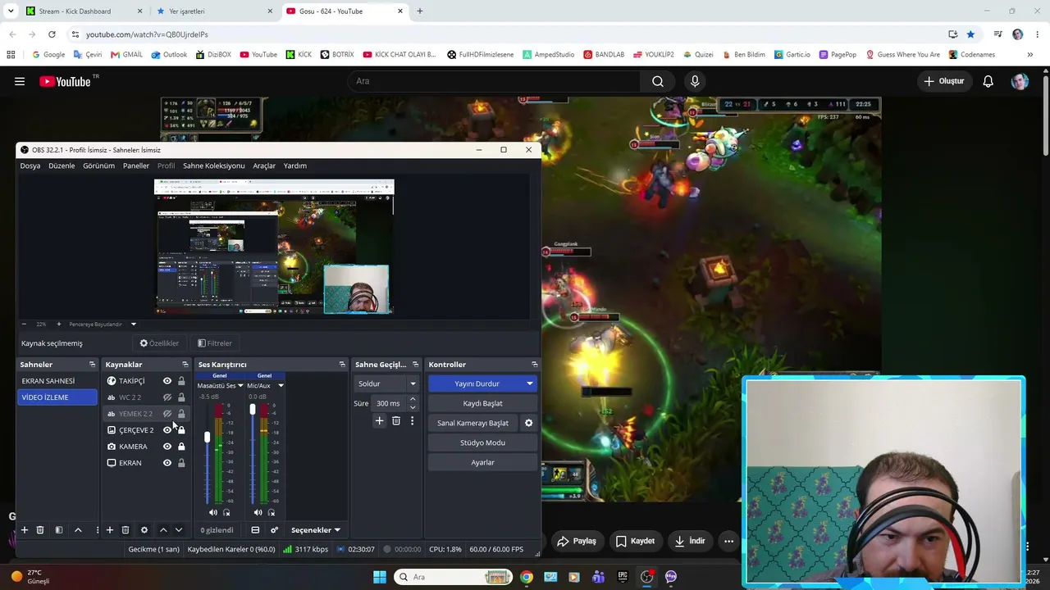Mute the Mic/Aux audio channel
Viewport: 1050px width, 590px height.
258,512
